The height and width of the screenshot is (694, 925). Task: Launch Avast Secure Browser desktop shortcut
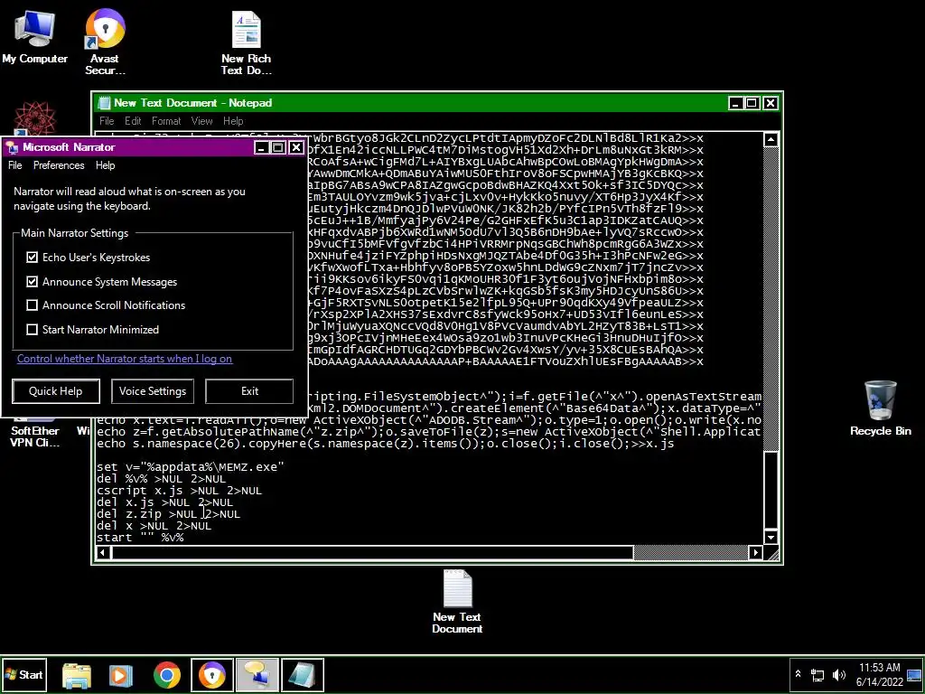pos(105,42)
